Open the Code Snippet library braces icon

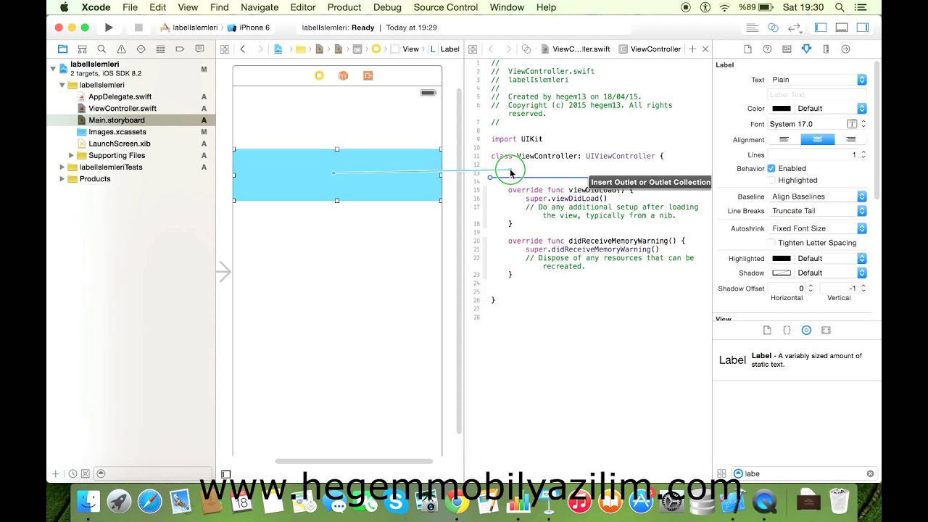click(x=787, y=330)
